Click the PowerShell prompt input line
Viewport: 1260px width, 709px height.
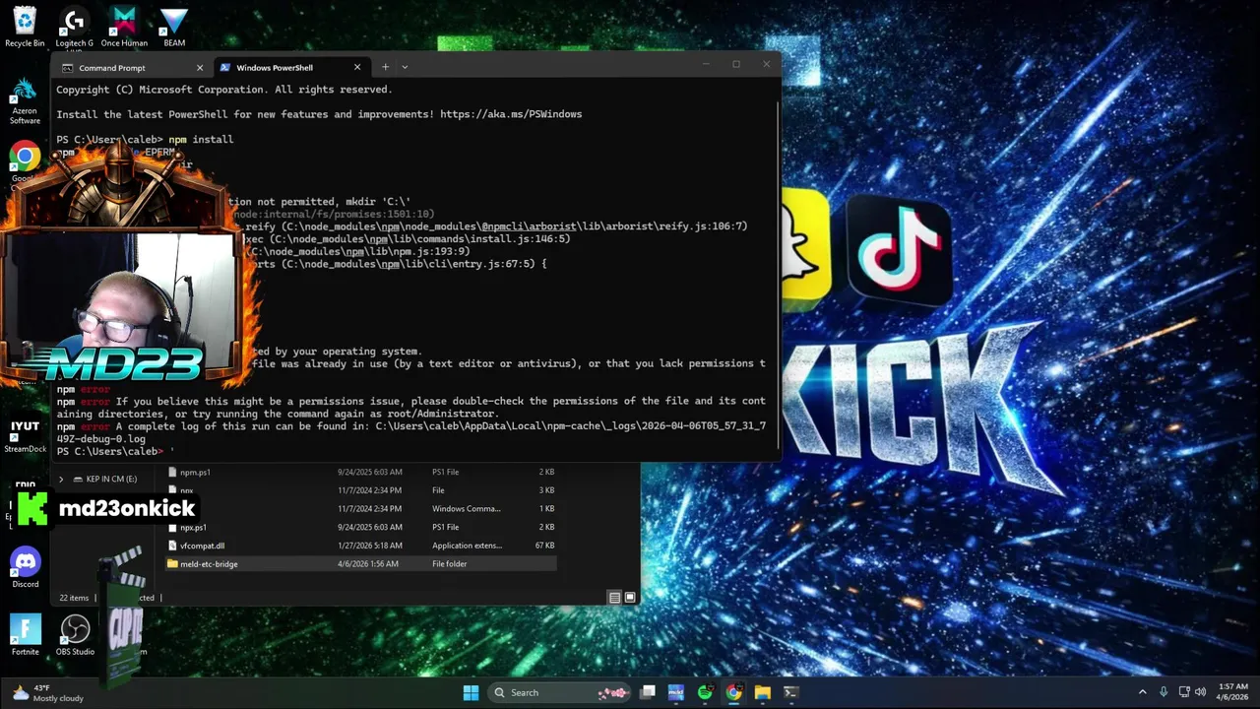coord(413,451)
